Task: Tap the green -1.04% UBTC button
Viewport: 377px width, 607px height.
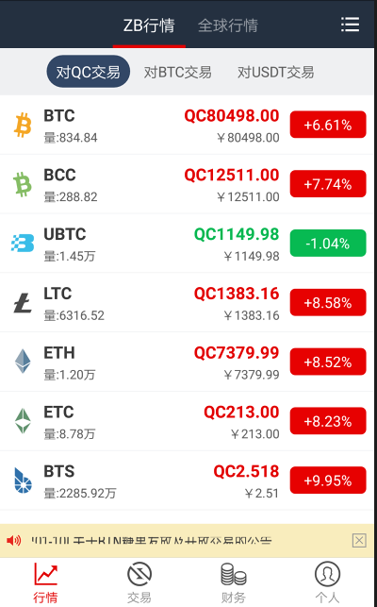Action: 328,244
